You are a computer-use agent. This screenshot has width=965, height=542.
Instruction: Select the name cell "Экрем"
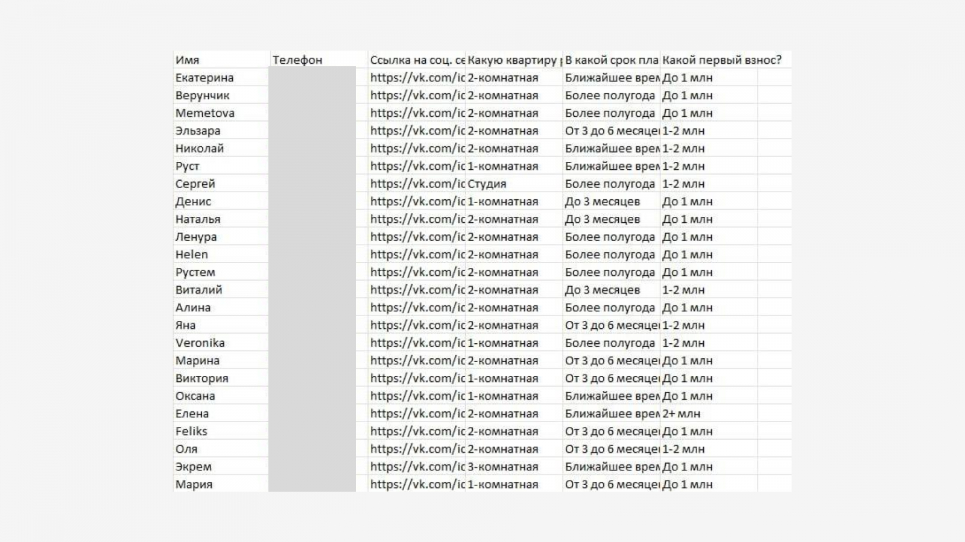point(194,467)
